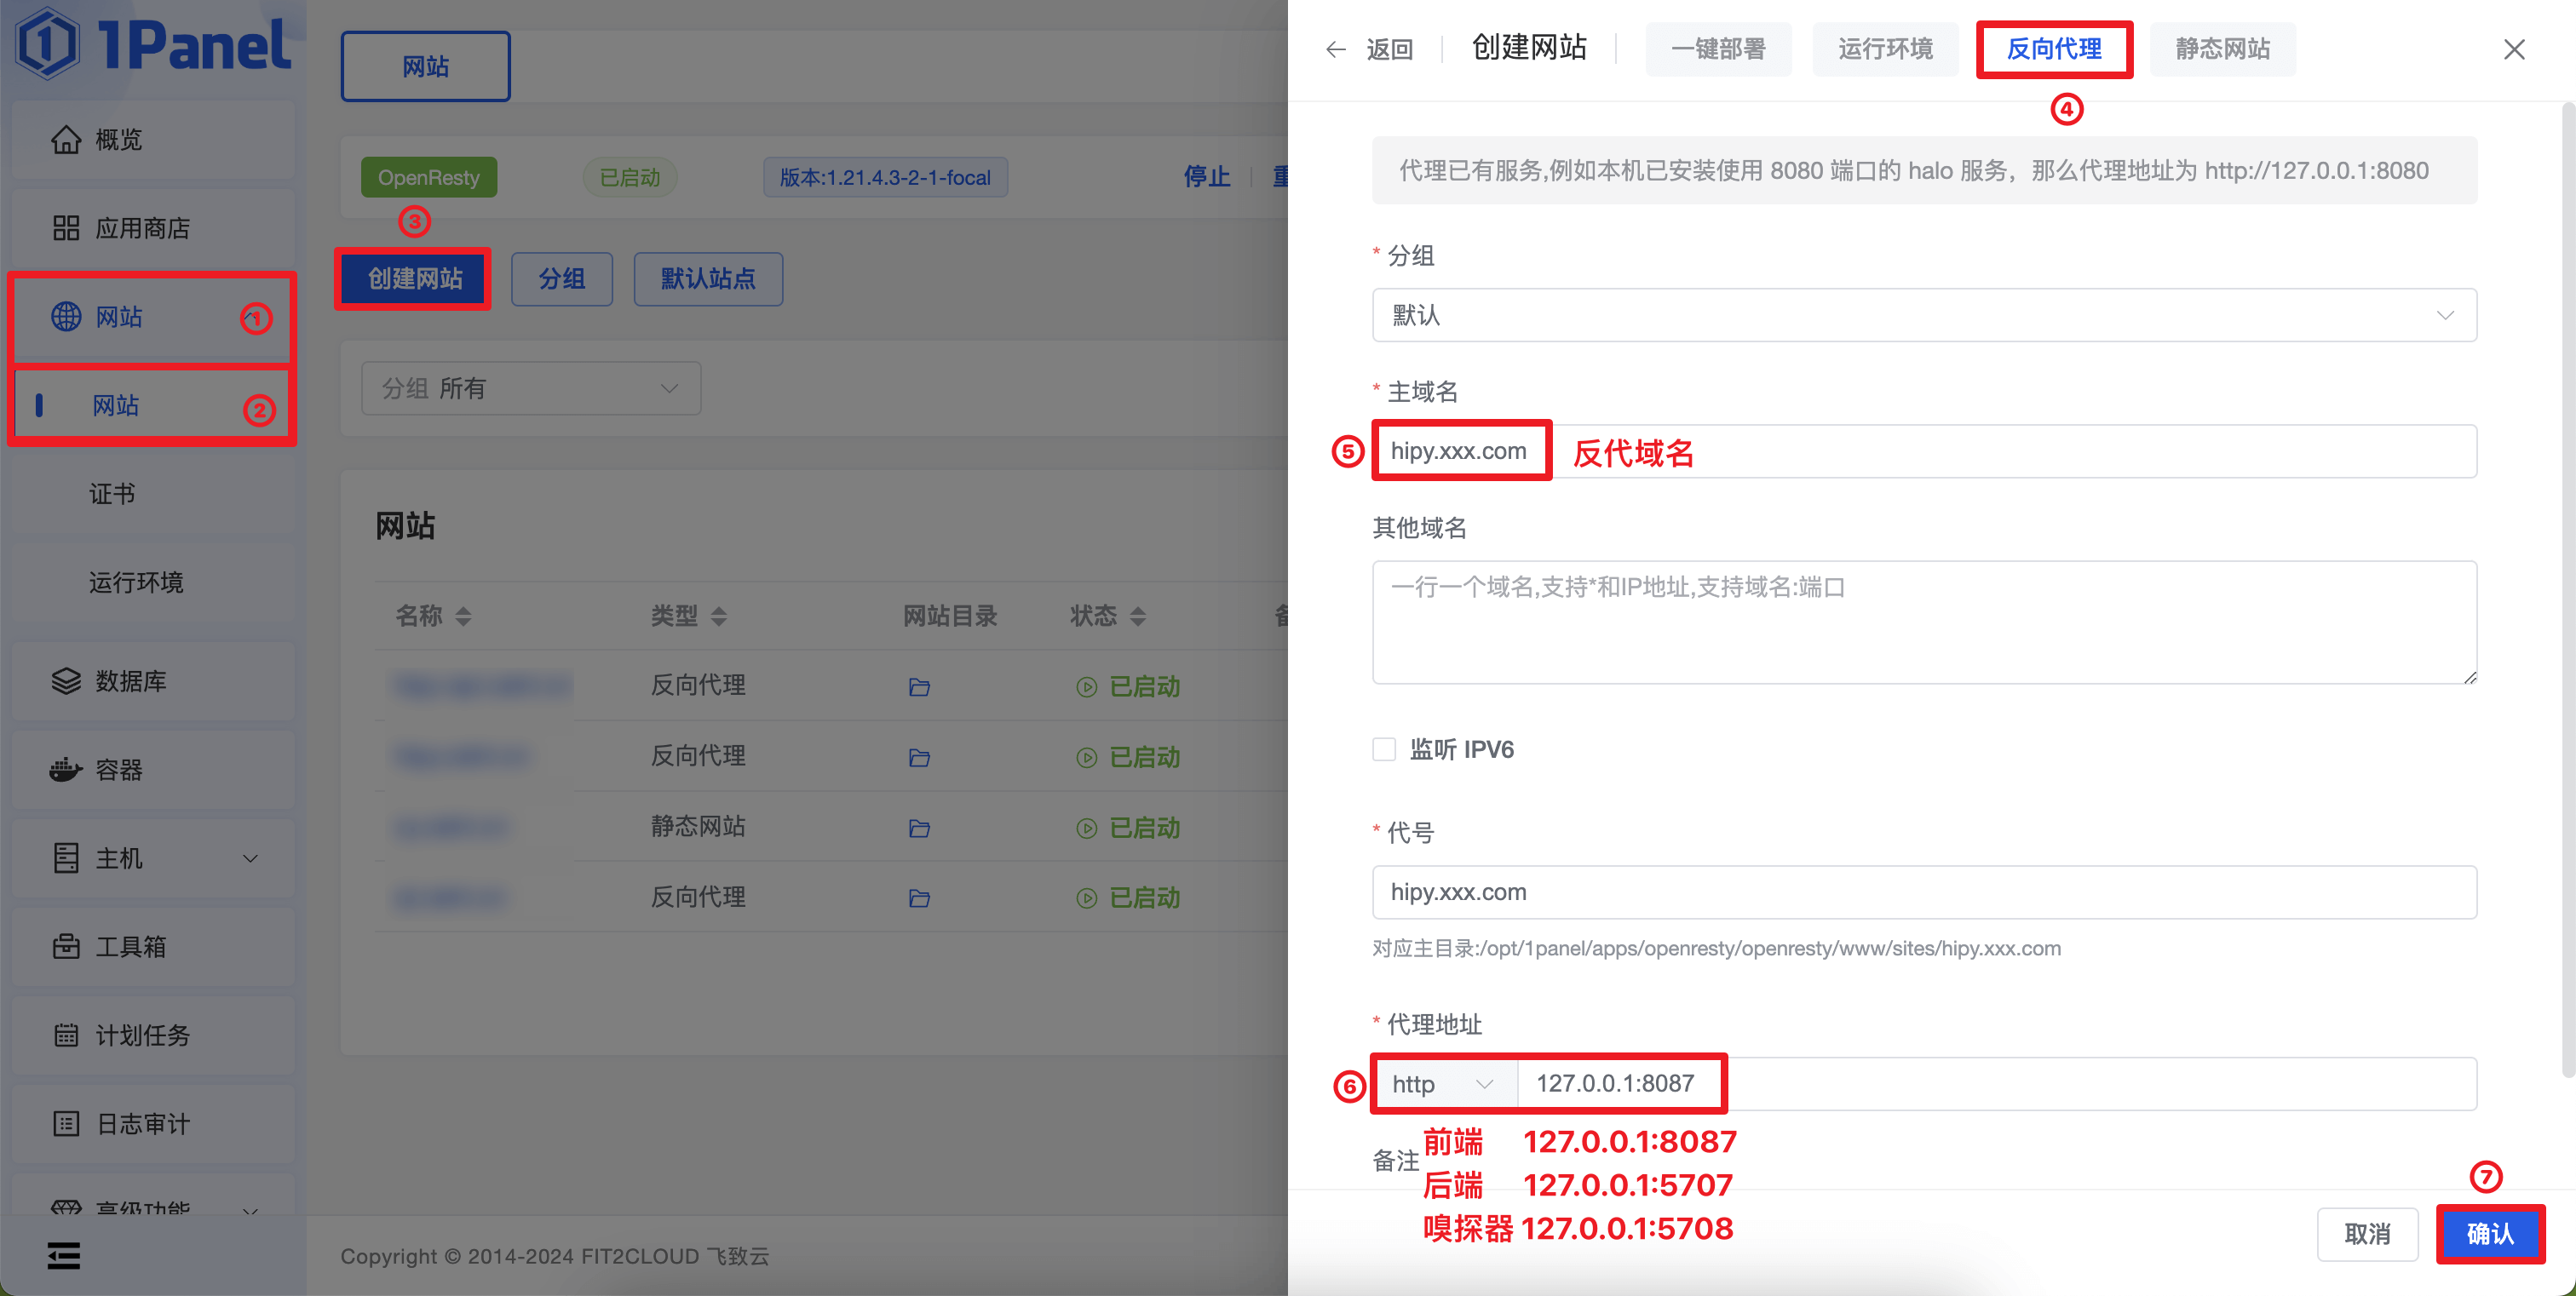Open the 分组 默认 dropdown in form
This screenshot has height=1296, width=2576.
(1923, 316)
